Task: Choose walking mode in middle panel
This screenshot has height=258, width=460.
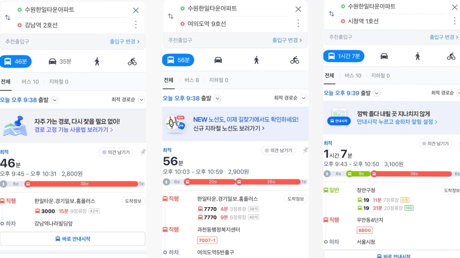Action: [x=256, y=60]
